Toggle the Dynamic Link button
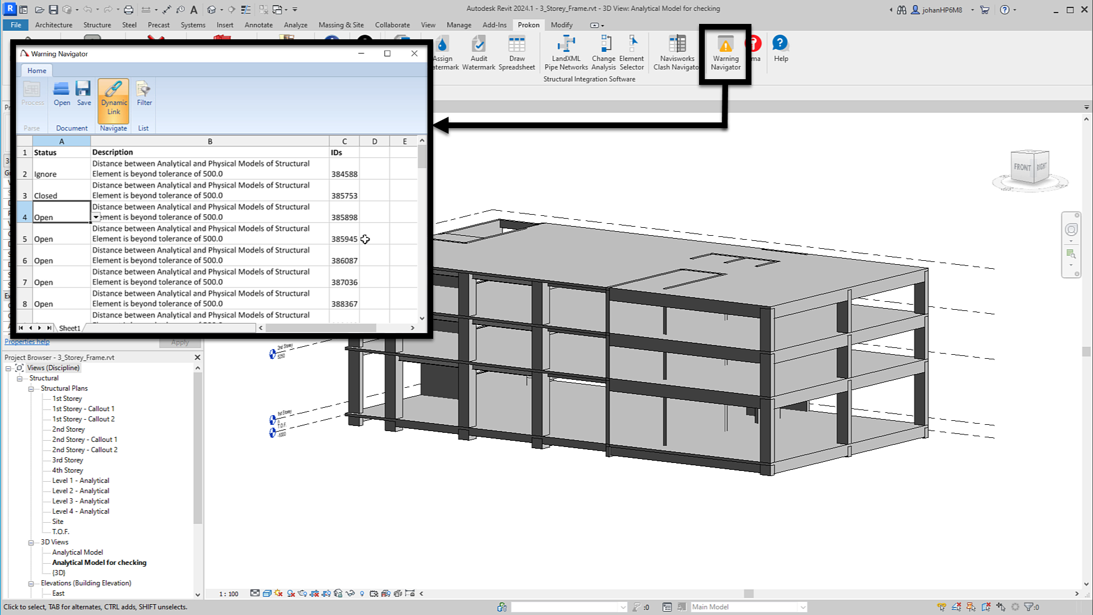 coord(113,100)
